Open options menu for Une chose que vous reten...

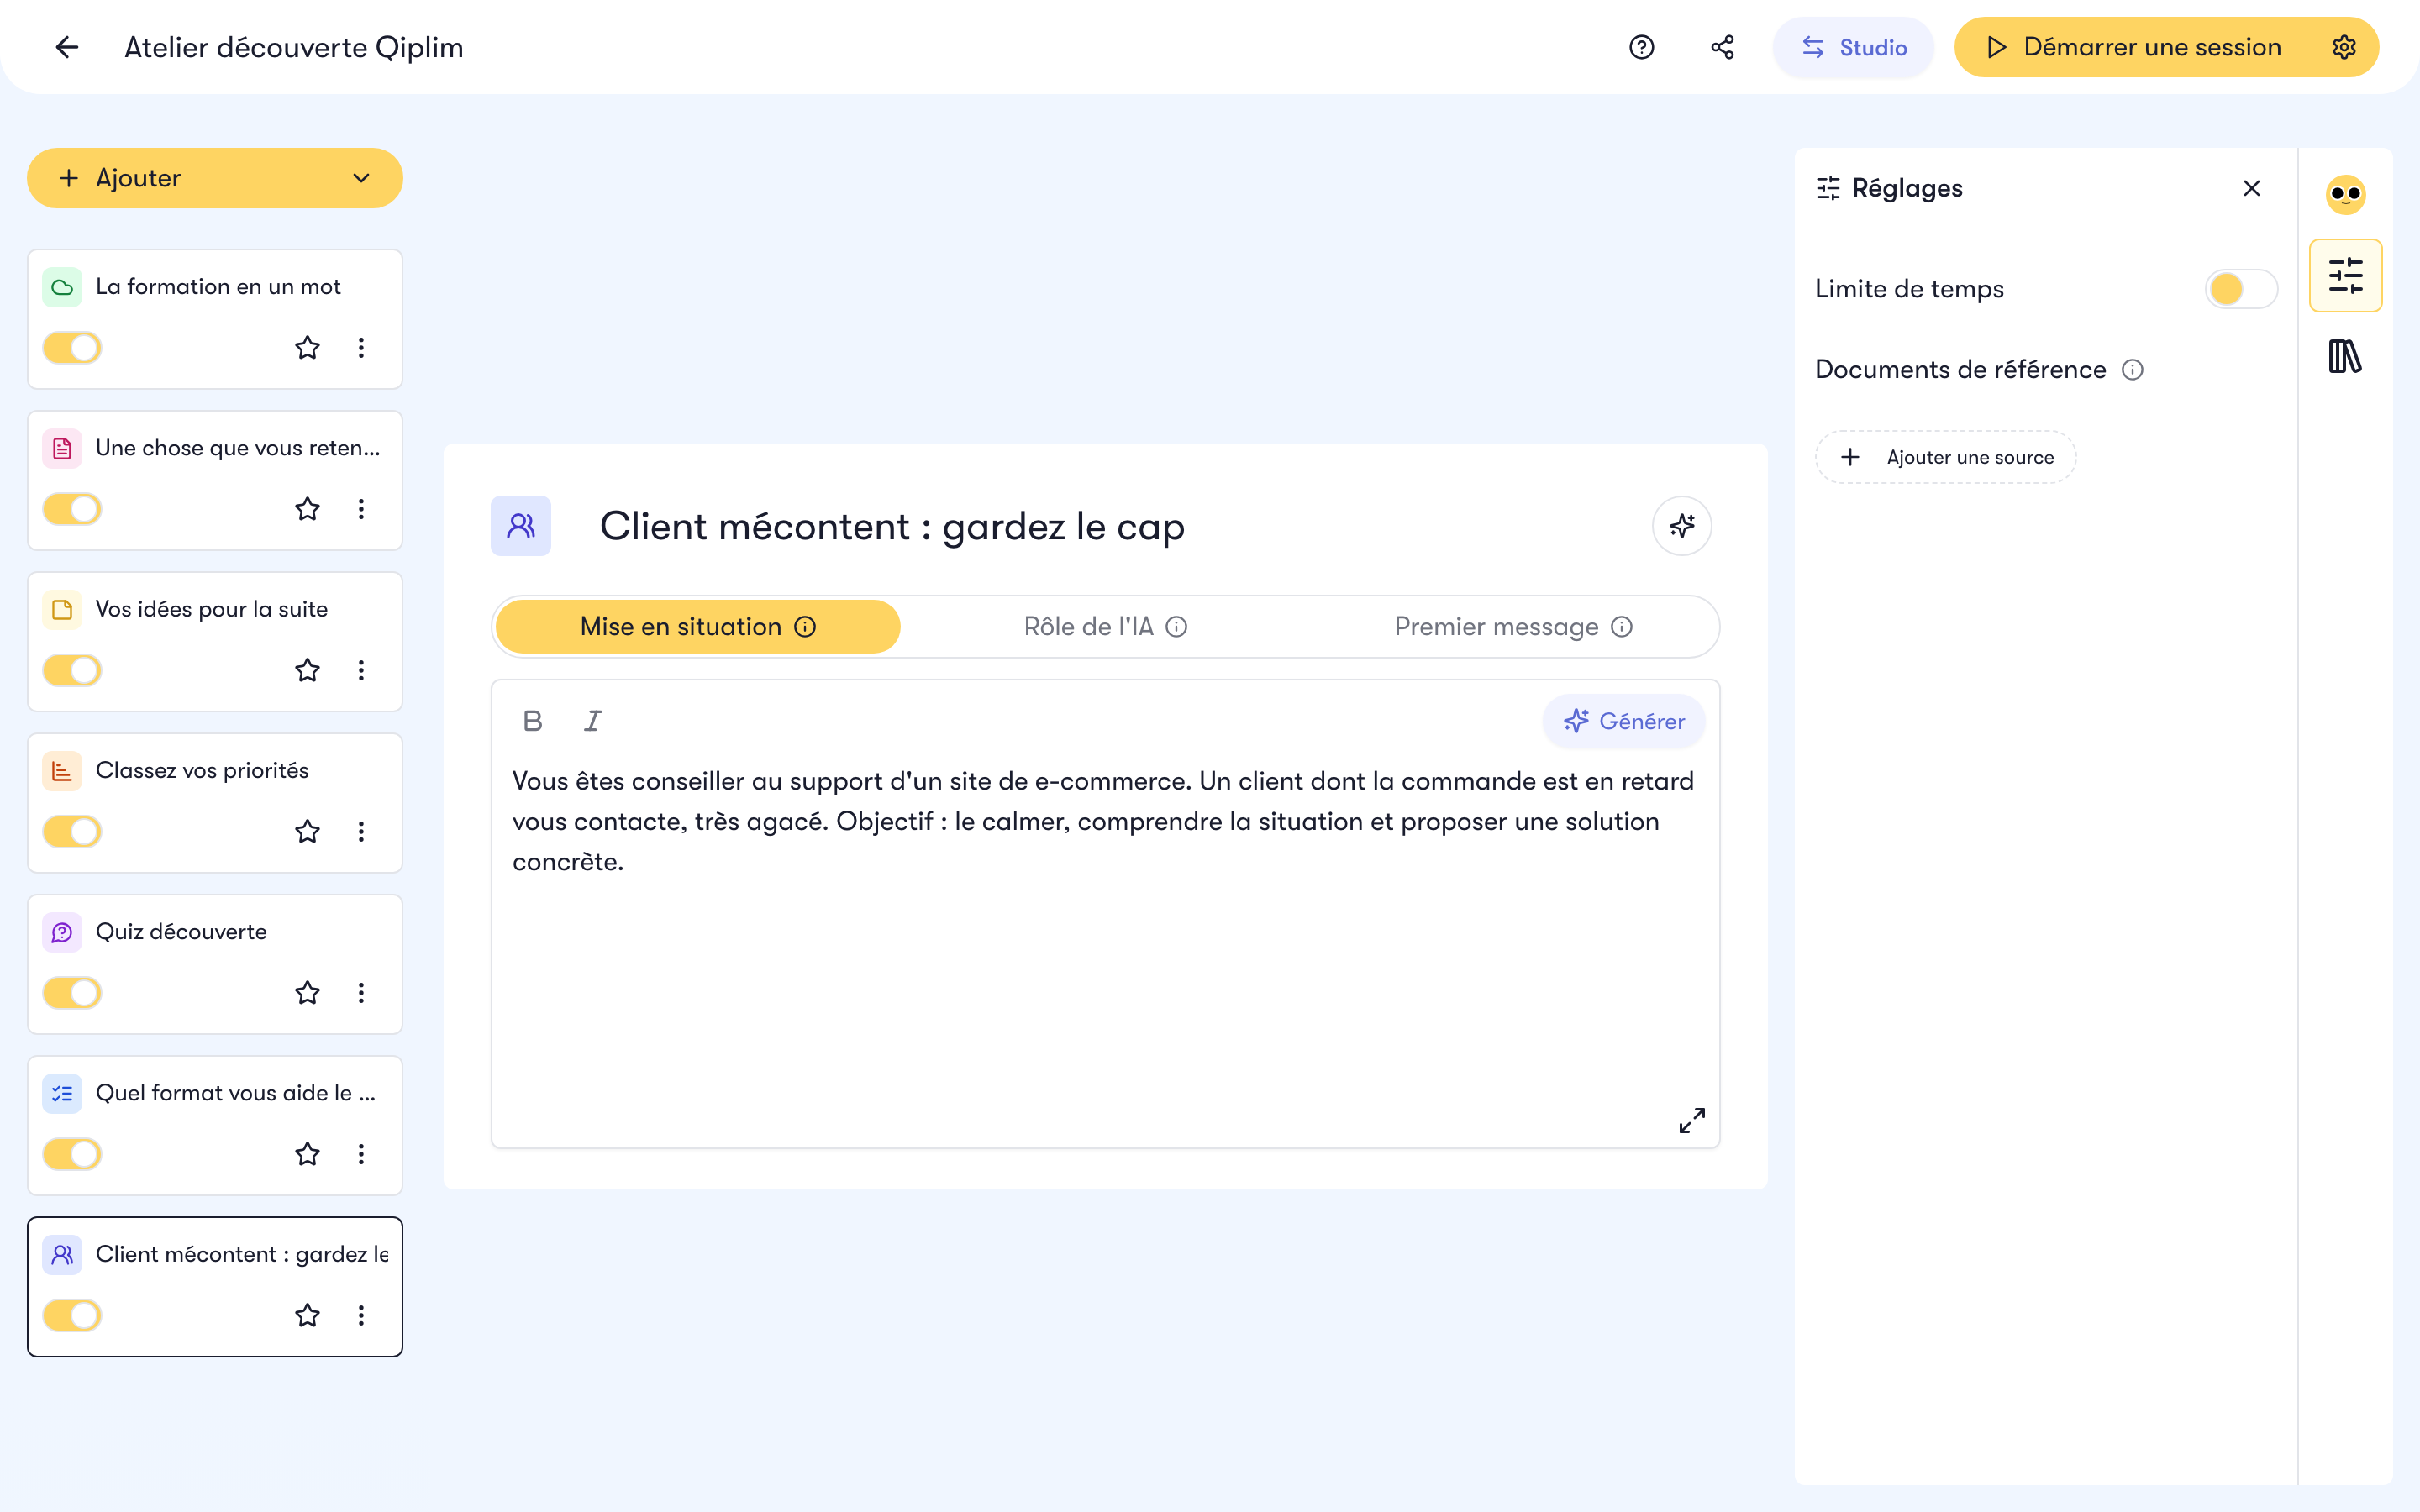361,509
